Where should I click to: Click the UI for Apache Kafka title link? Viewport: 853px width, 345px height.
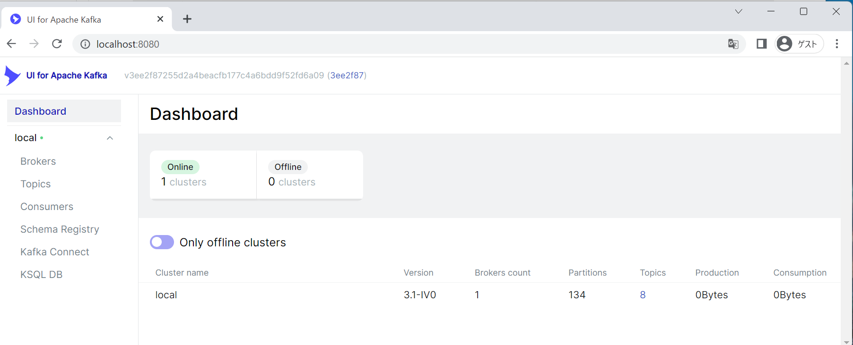tap(67, 76)
